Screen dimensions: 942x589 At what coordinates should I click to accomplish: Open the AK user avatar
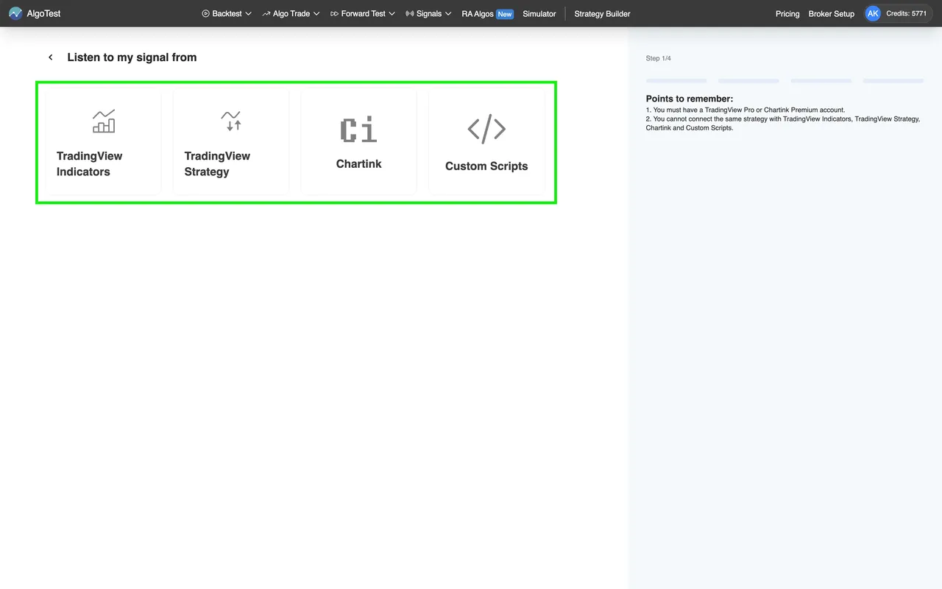(873, 13)
